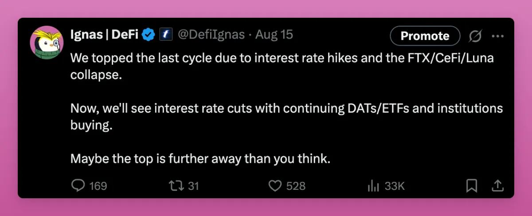Open the view analytics bar chart icon
The image size is (532, 216).
pos(373,185)
